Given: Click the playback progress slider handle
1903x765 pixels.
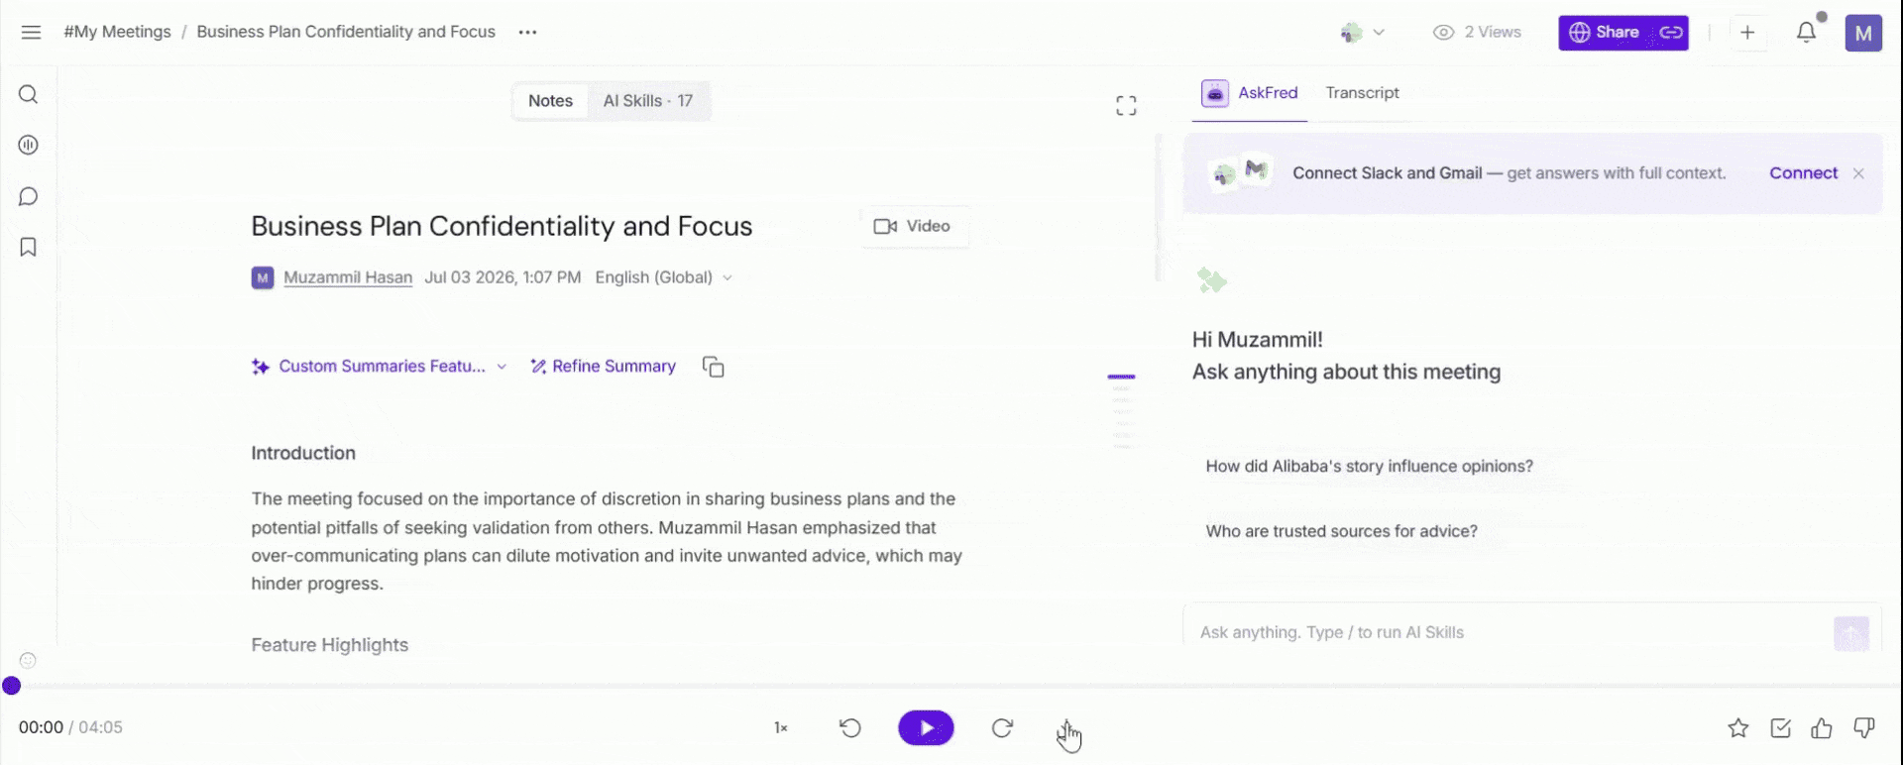Looking at the screenshot, I should [12, 686].
